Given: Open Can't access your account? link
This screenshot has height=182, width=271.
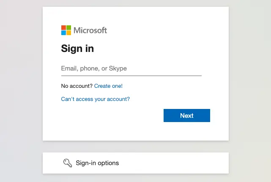Looking at the screenshot, I should click(95, 99).
